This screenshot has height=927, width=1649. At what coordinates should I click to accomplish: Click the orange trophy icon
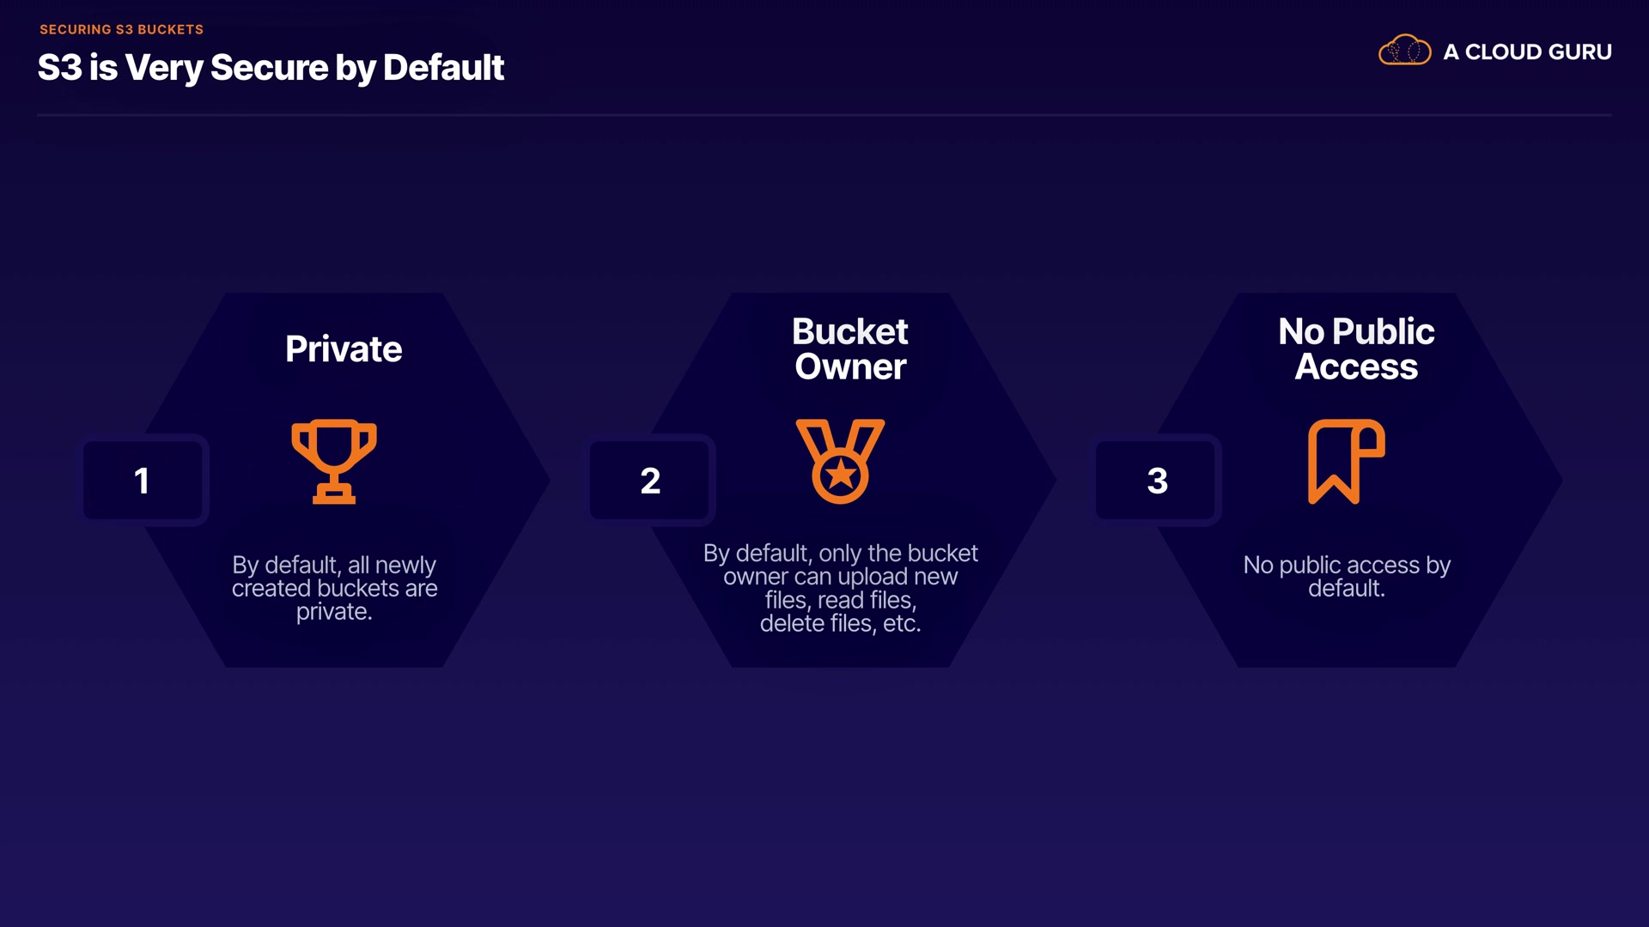(x=334, y=461)
